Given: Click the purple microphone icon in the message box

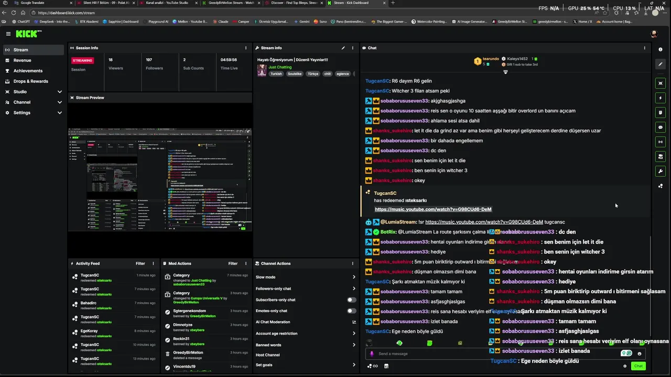Looking at the screenshot, I should point(372,353).
